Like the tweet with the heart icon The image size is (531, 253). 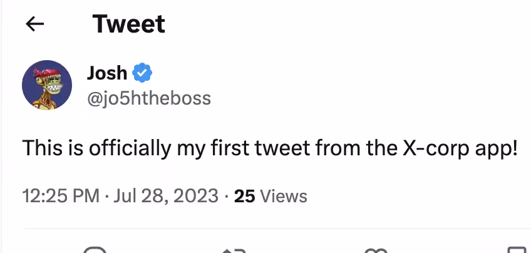click(x=376, y=250)
